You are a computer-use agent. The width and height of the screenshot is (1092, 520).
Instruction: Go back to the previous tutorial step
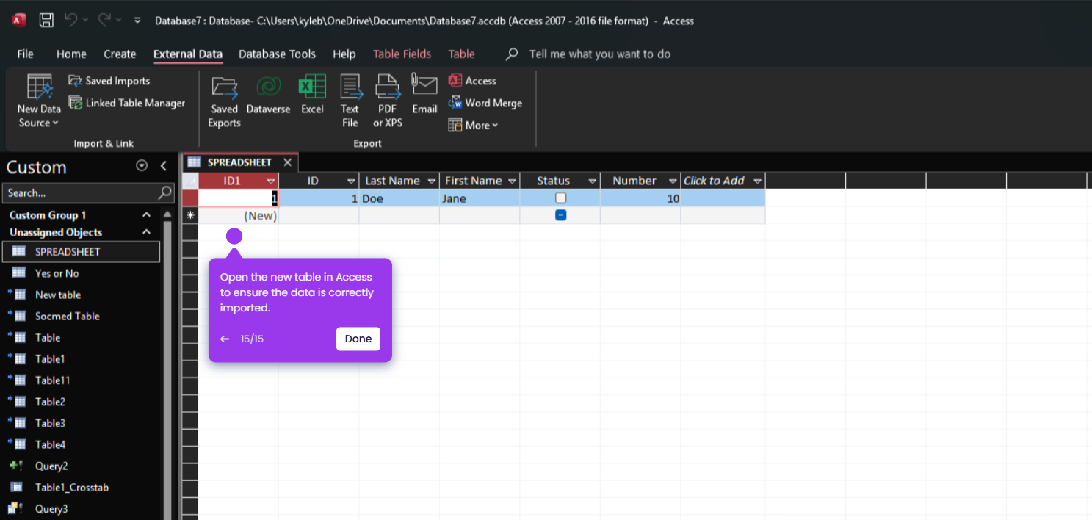point(225,339)
